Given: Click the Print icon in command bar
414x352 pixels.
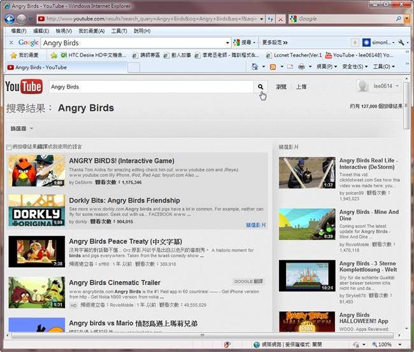Looking at the screenshot, I should [x=301, y=67].
